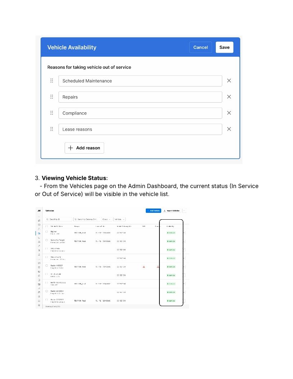Click inside the Lease reasons text field
Screen dimensions: 293x379
tap(140, 128)
